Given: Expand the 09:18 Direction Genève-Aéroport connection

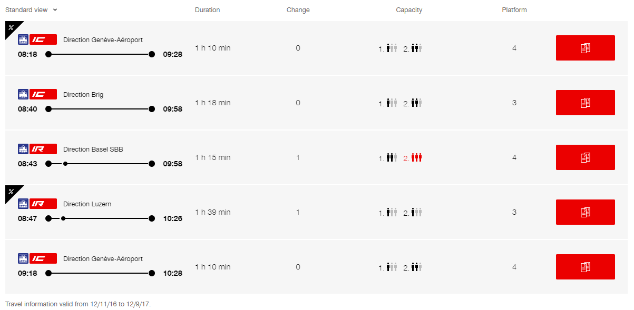Looking at the screenshot, I should 316,267.
